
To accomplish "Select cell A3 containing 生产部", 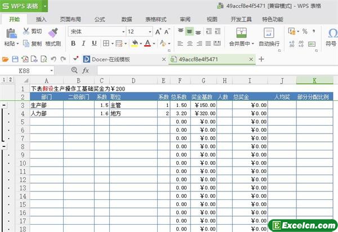I will (46, 105).
